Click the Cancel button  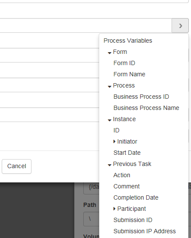pos(16,166)
